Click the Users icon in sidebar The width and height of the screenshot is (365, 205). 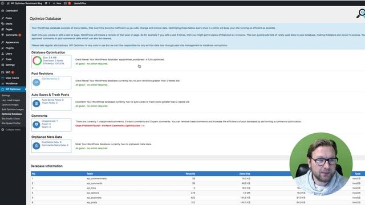2,54
